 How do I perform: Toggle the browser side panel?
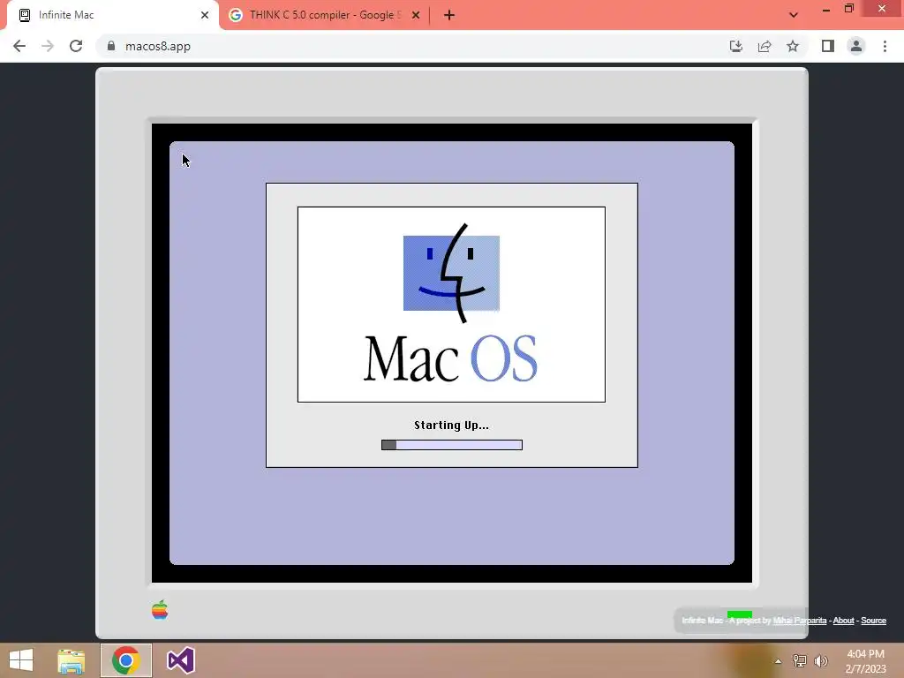(x=828, y=46)
